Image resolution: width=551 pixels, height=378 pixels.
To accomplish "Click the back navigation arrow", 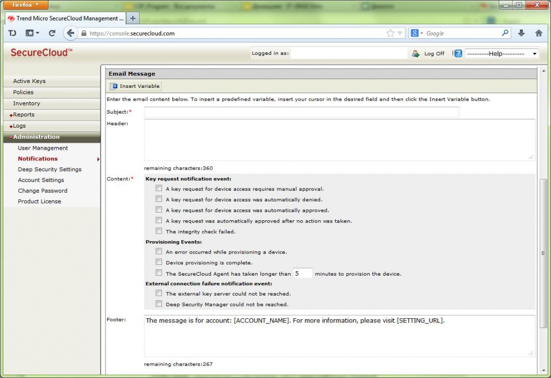I will 70,33.
